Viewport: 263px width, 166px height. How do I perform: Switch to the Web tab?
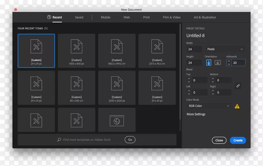pyautogui.click(x=127, y=17)
